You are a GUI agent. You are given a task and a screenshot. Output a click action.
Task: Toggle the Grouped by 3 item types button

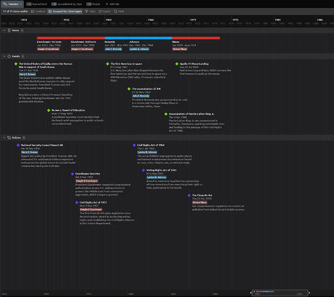coord(65,11)
